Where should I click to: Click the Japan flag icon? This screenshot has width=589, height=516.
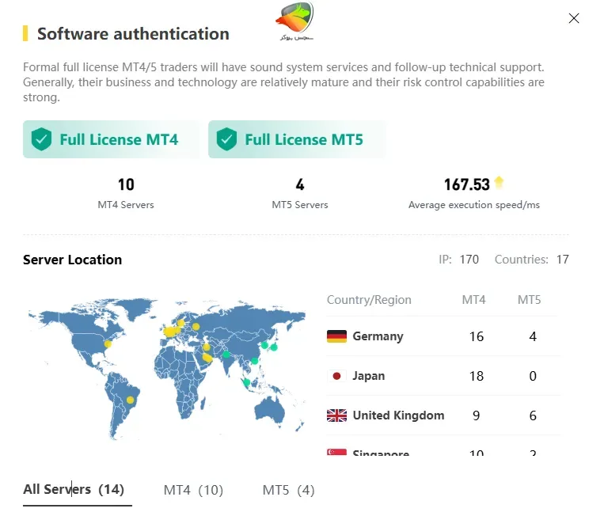pyautogui.click(x=336, y=376)
